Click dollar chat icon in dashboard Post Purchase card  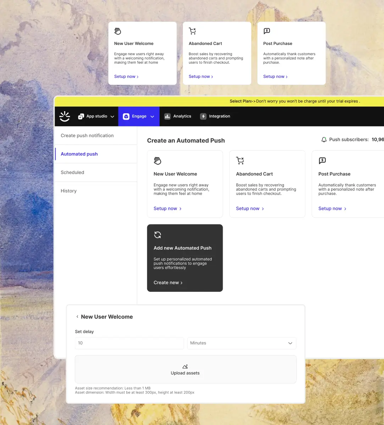click(322, 161)
